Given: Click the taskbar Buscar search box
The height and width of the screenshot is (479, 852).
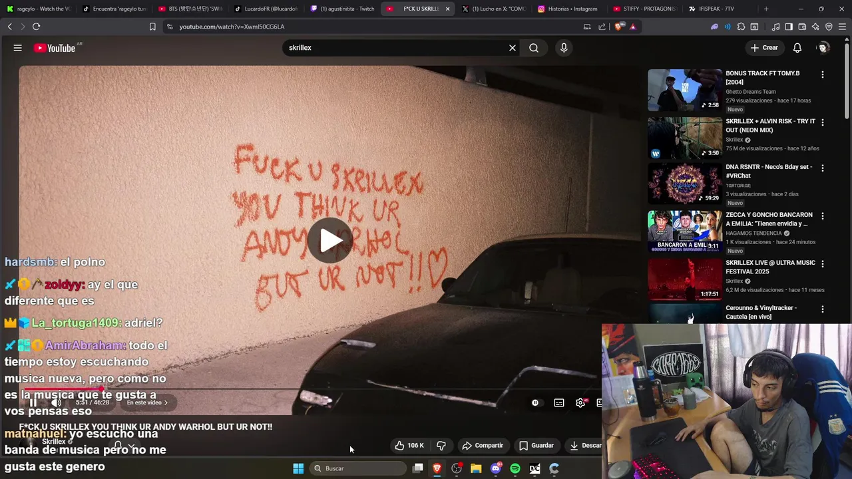Looking at the screenshot, I should 359,468.
